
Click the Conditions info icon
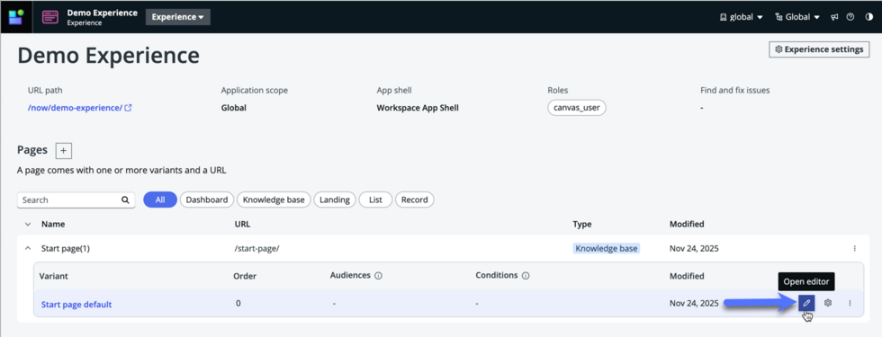point(526,276)
